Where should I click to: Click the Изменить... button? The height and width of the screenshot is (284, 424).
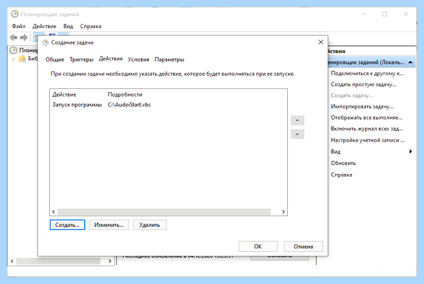109,224
